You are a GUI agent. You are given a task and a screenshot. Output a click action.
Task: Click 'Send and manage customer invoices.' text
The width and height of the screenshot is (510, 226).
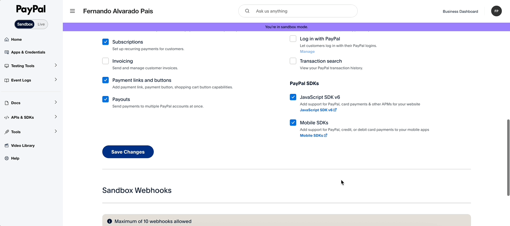[145, 68]
